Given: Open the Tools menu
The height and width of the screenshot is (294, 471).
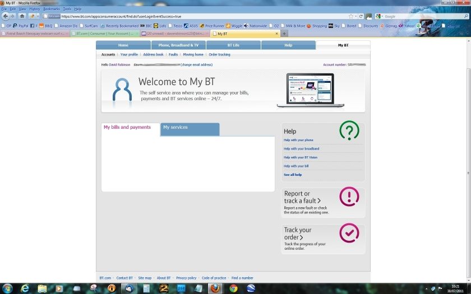Looking at the screenshot, I should [67, 9].
